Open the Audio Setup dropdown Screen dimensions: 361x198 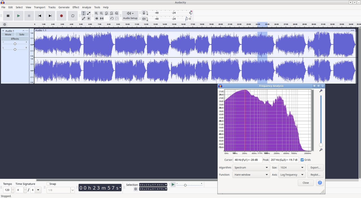coord(130,16)
